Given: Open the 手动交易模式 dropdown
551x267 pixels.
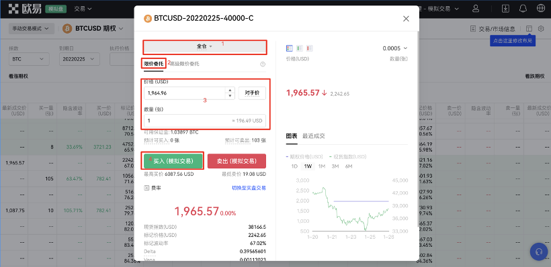Looking at the screenshot, I should pyautogui.click(x=32, y=29).
